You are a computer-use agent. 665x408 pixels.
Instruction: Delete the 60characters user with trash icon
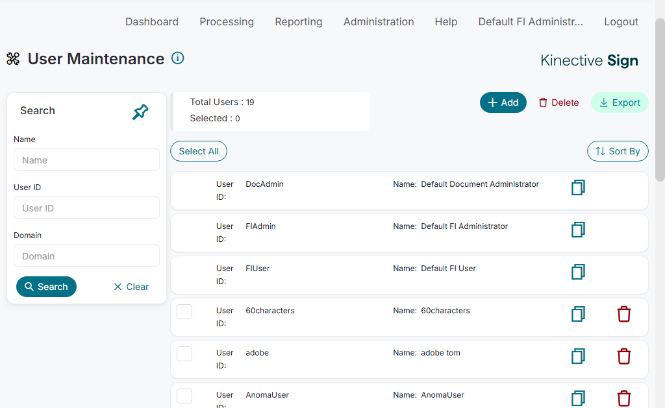pos(623,315)
